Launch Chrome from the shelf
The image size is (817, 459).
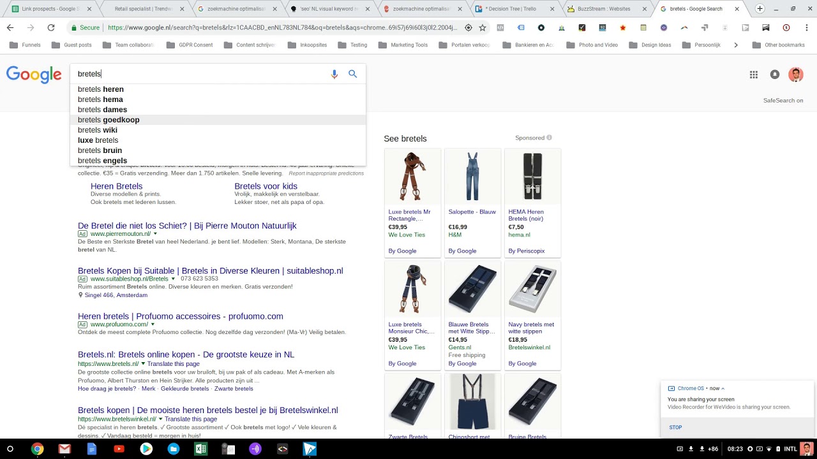[x=38, y=449]
